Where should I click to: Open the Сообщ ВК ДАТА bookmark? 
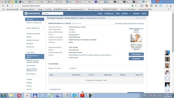(145, 9)
